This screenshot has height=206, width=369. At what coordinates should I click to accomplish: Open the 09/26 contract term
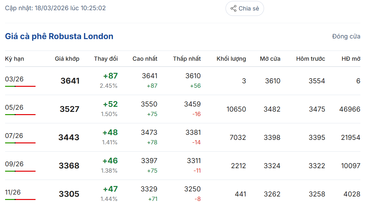pos(14,164)
